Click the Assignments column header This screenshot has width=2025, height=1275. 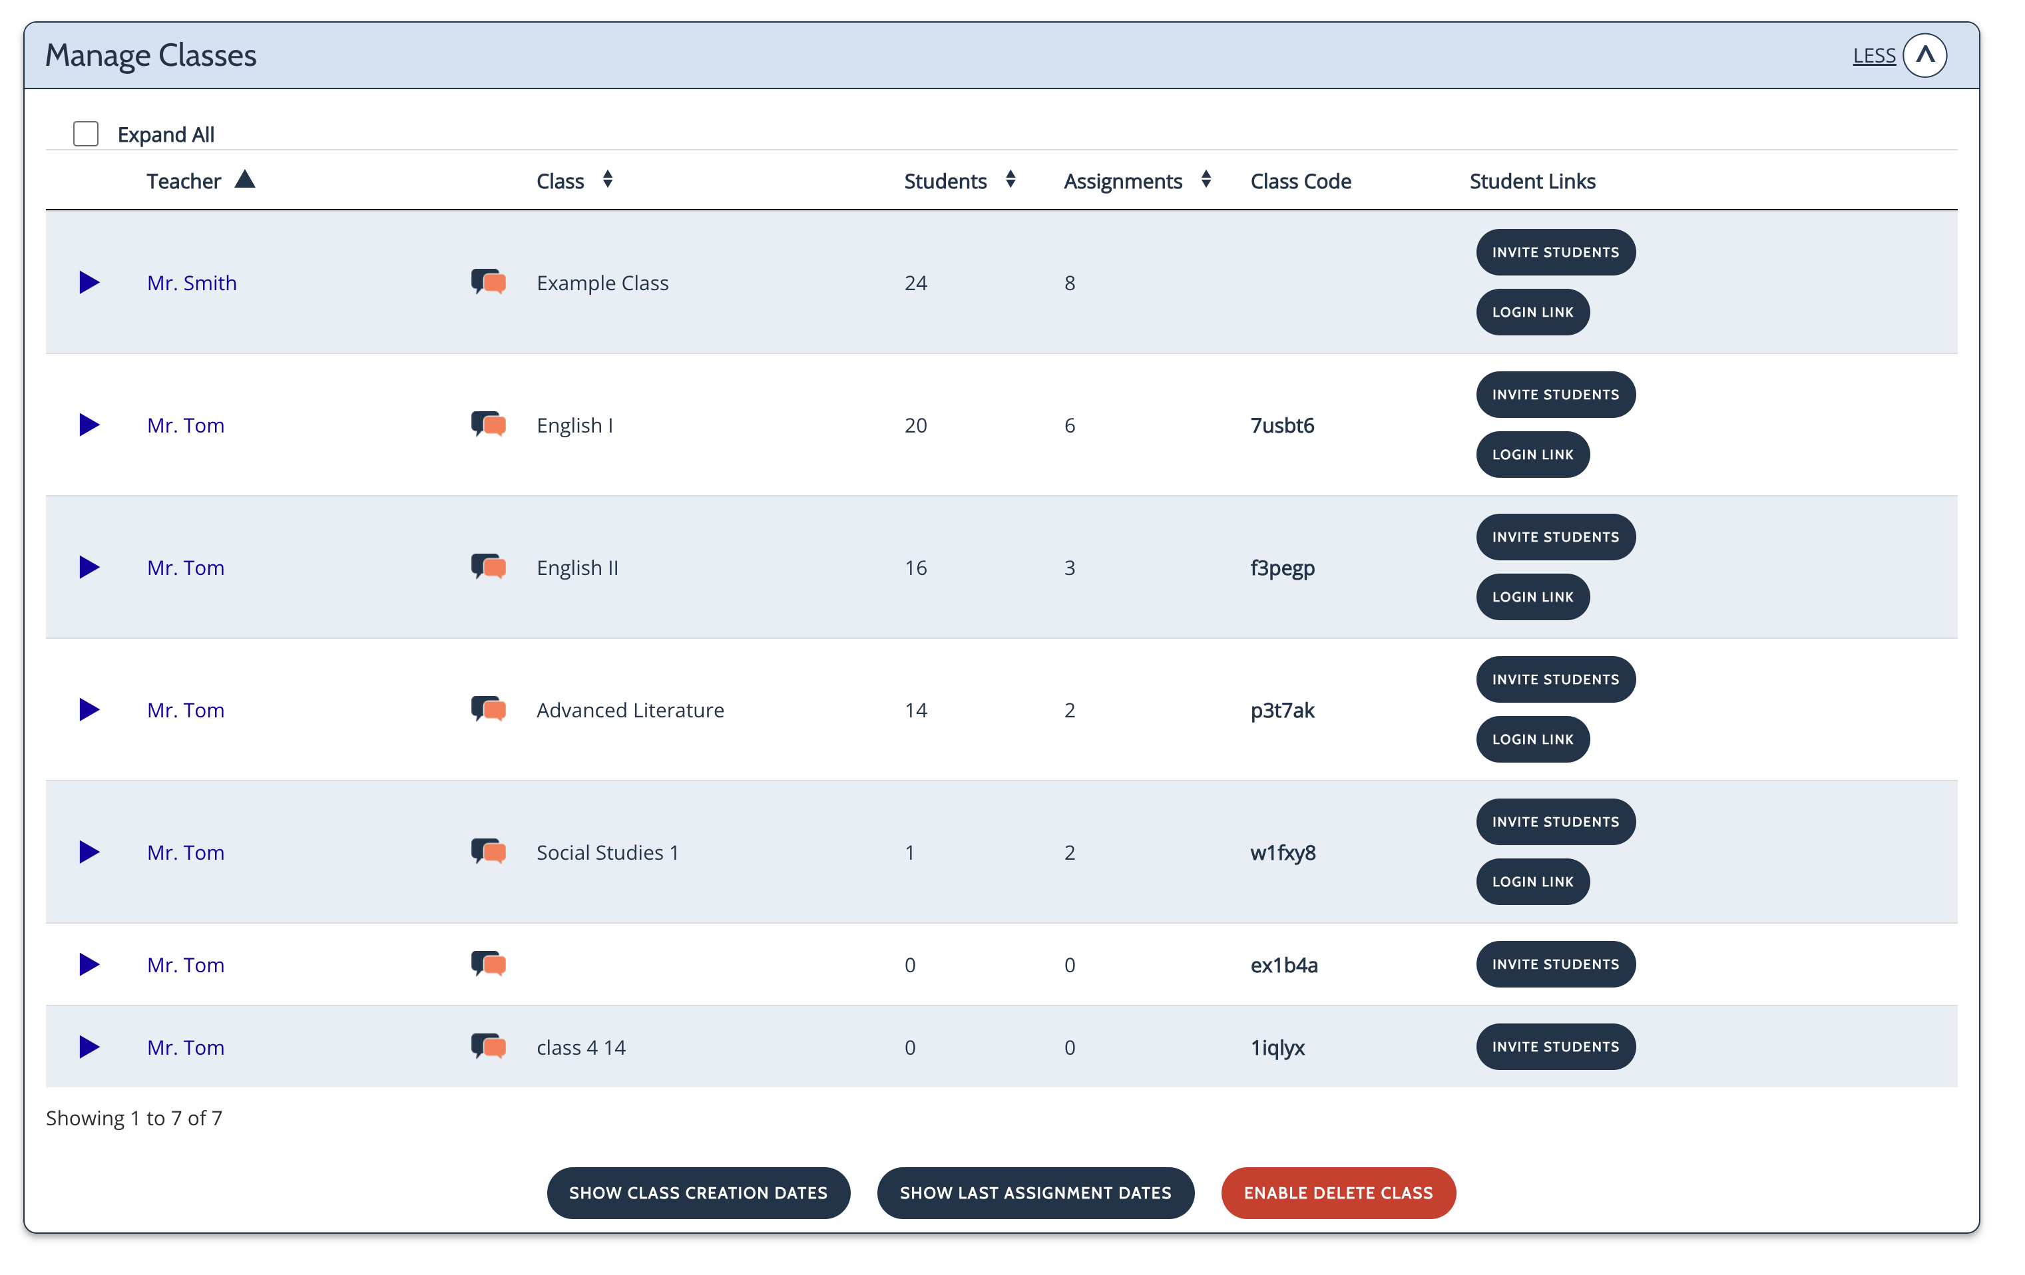[1122, 181]
